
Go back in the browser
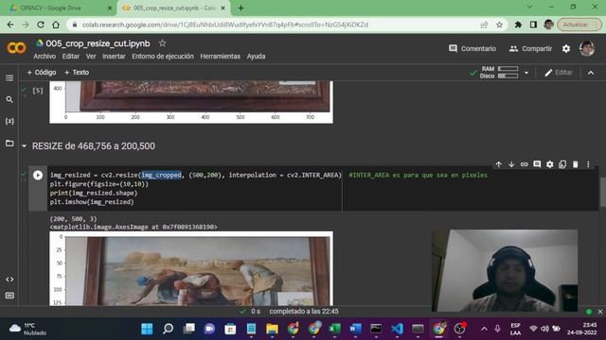(x=10, y=25)
